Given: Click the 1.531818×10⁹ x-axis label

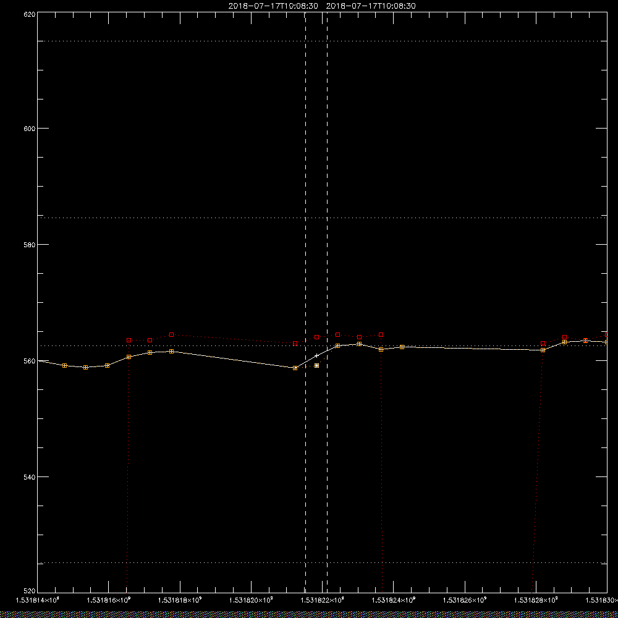Looking at the screenshot, I should [180, 600].
